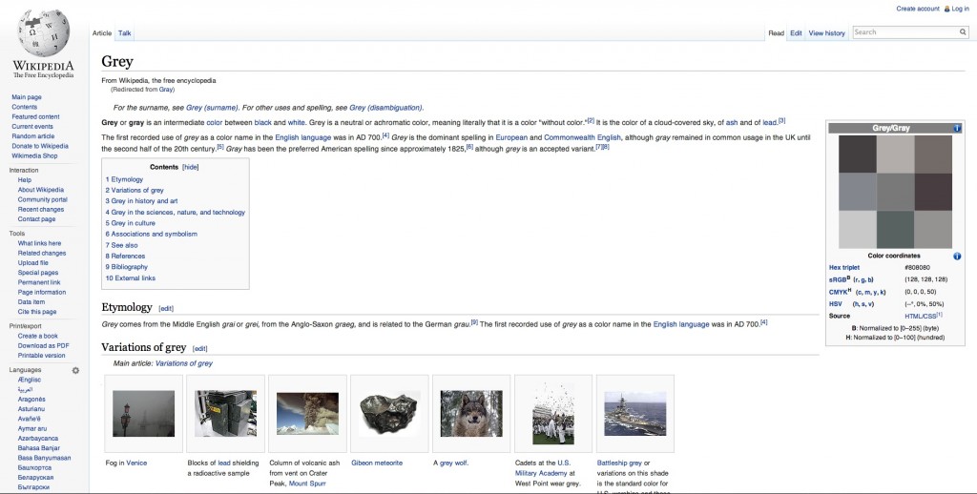Click info icon beside Color coordinates
Screen dimensions: 977x494
957,256
